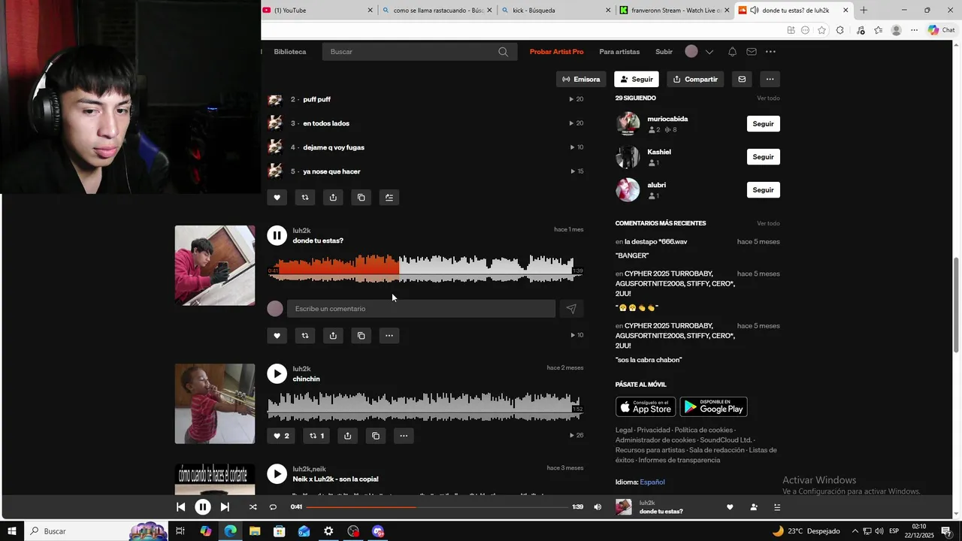962x541 pixels.
Task: Follow luh2k with the Seguir button
Action: click(x=636, y=79)
